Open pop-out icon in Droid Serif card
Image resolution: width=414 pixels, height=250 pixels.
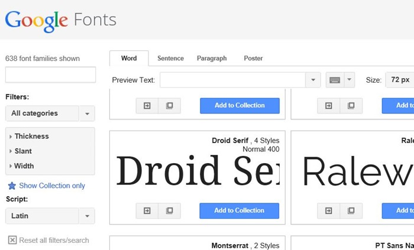pyautogui.click(x=170, y=211)
